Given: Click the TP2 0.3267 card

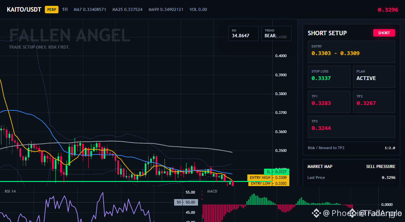Looking at the screenshot, I should pyautogui.click(x=374, y=102).
